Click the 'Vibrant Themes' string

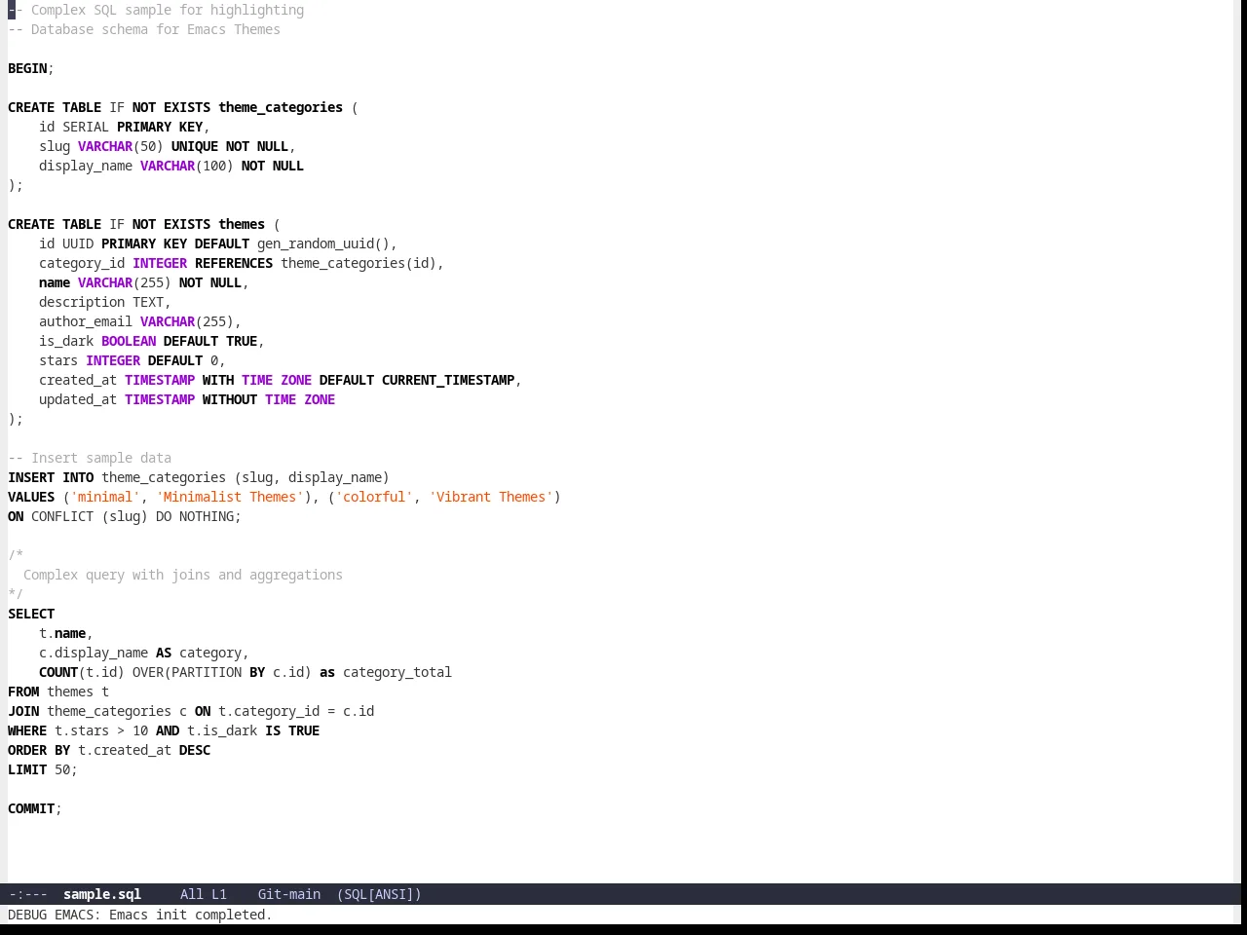pos(491,497)
